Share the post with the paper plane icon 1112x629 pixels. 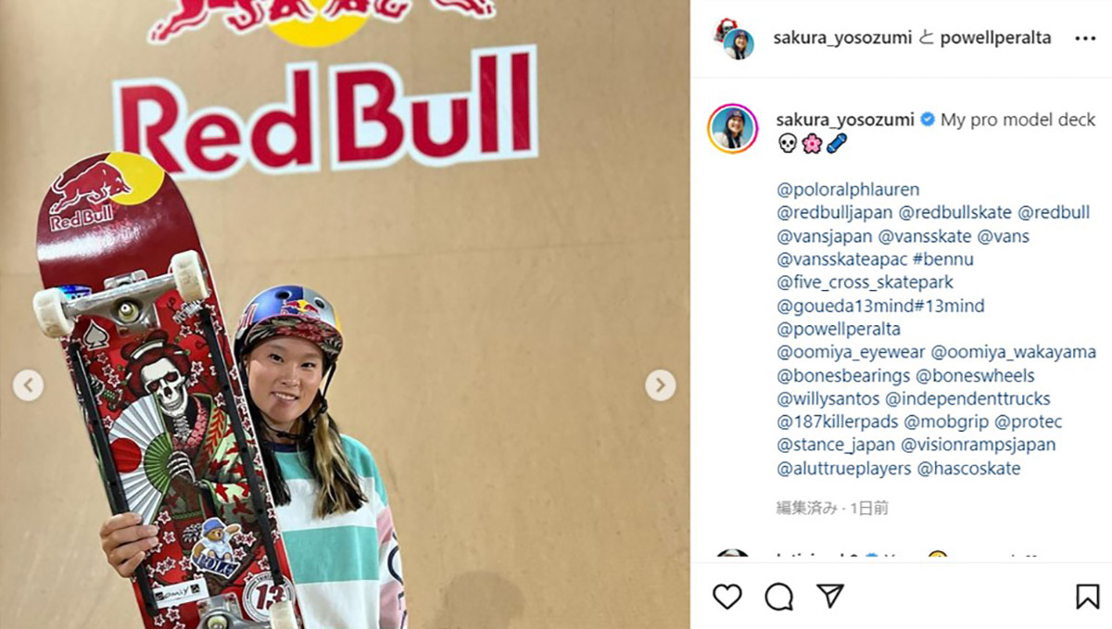[x=830, y=596]
